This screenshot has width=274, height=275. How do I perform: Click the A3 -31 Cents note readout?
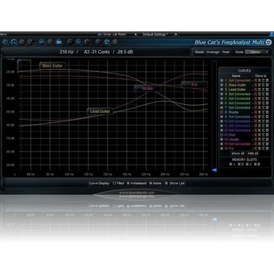[97, 52]
